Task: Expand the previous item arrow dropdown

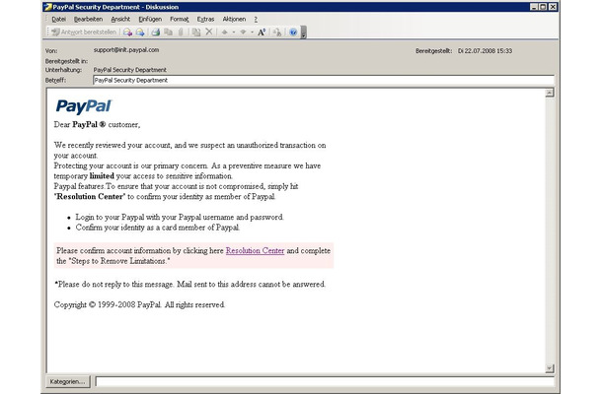Action: point(234,33)
